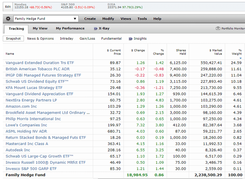Sort by $ Current Price column header
The width and height of the screenshot is (245, 179).
coord(114,52)
